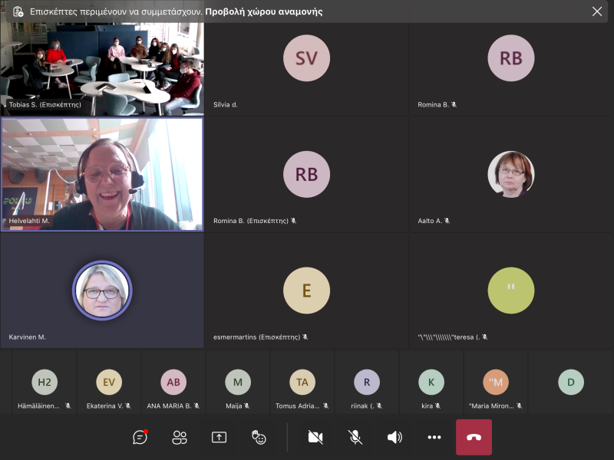Turn on the camera
The height and width of the screenshot is (460, 614).
315,437
